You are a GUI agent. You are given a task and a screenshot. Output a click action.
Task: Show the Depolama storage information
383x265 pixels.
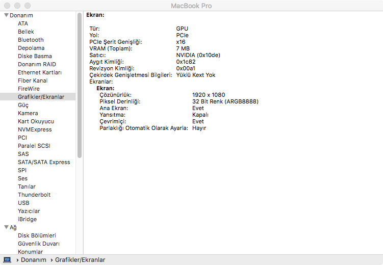(x=31, y=48)
